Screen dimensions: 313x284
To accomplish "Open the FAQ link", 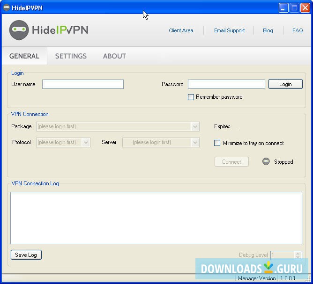I will tap(298, 30).
